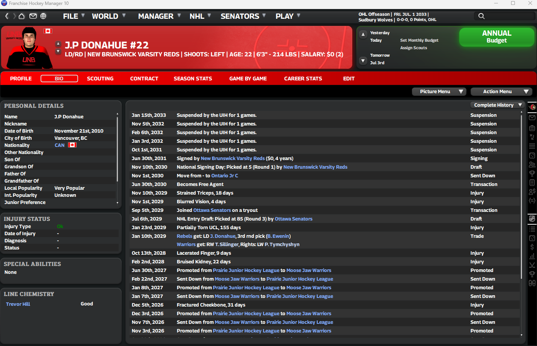Click the history list vertical scrollbar
This screenshot has width=537, height=346.
point(521,195)
